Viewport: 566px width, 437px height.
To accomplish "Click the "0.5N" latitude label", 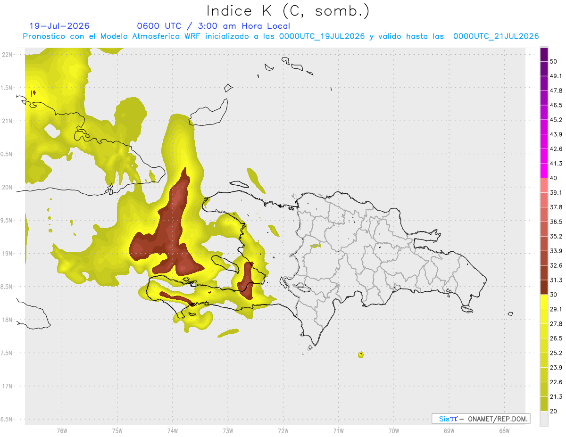I will [7, 154].
